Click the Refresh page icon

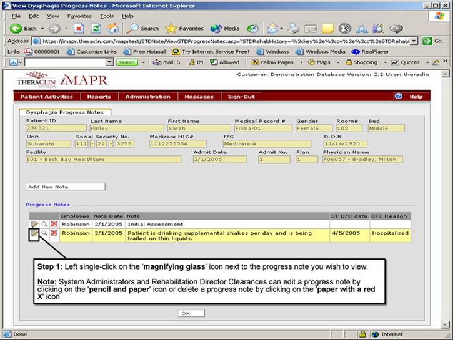[96, 28]
